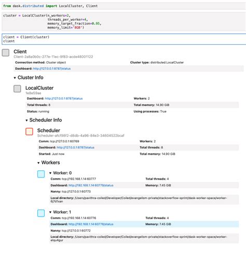Click LocalCluster 'Total memory: 14.90 GiB'
246x256 pixels.
[152, 105]
